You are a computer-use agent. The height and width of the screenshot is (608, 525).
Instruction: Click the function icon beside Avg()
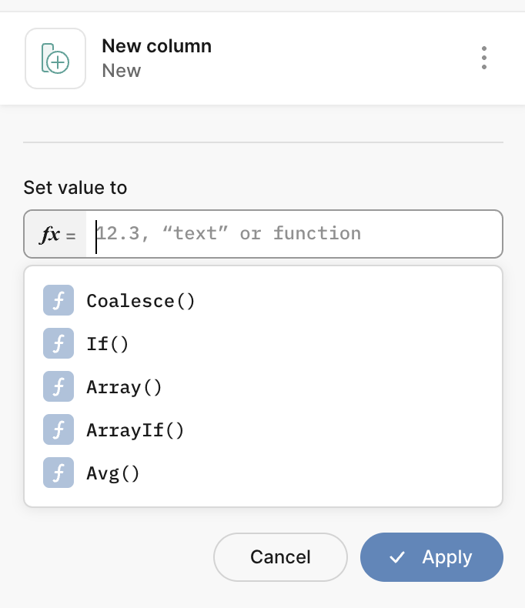click(59, 473)
